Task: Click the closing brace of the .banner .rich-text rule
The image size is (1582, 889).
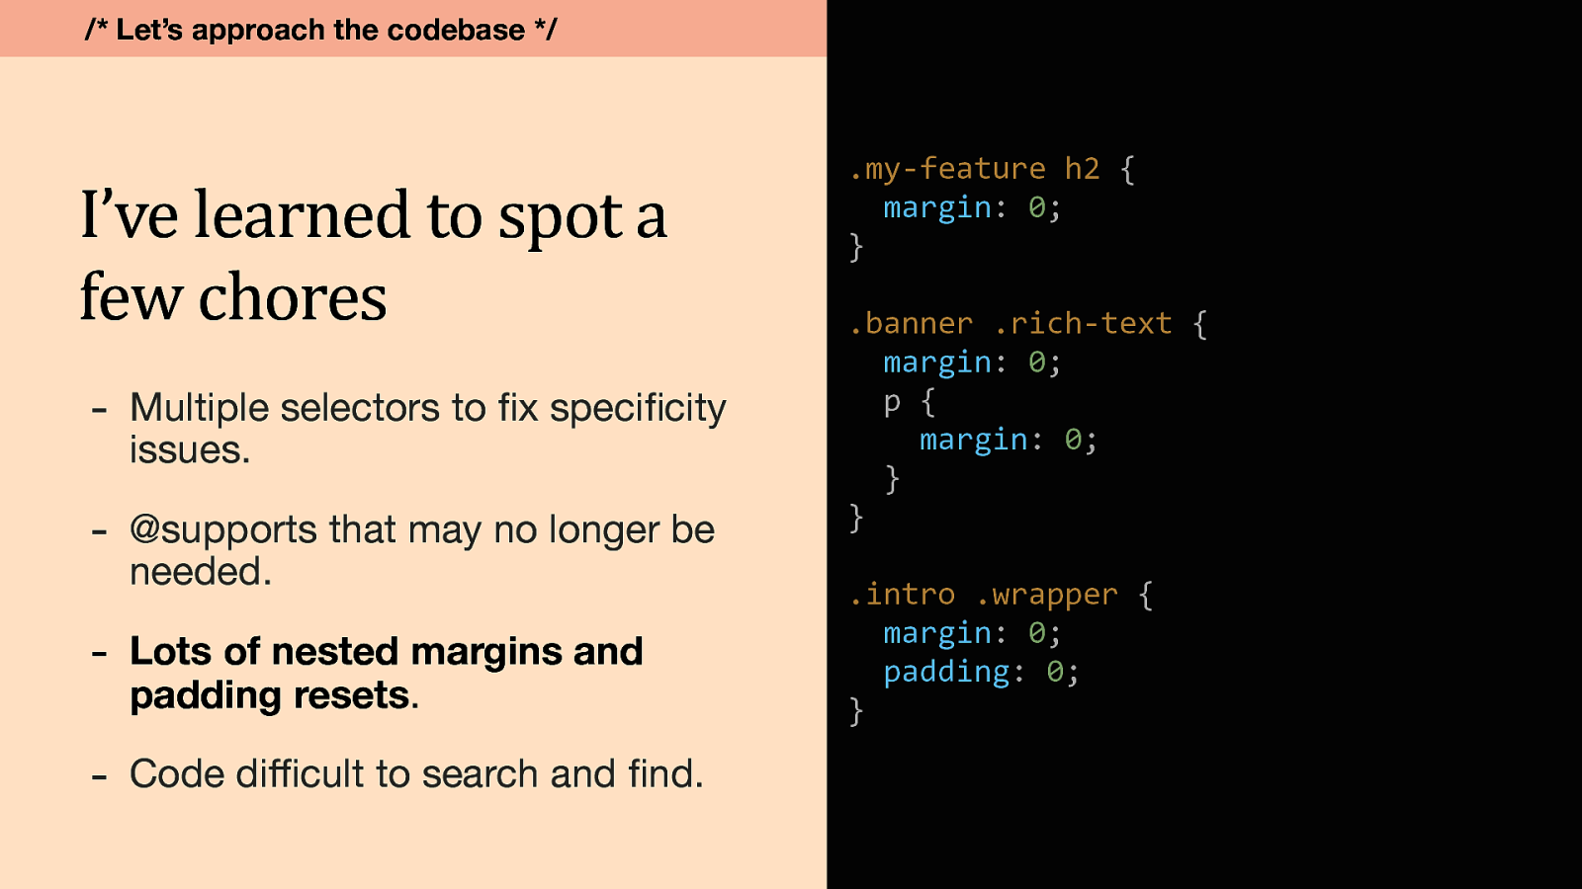Action: tap(856, 518)
